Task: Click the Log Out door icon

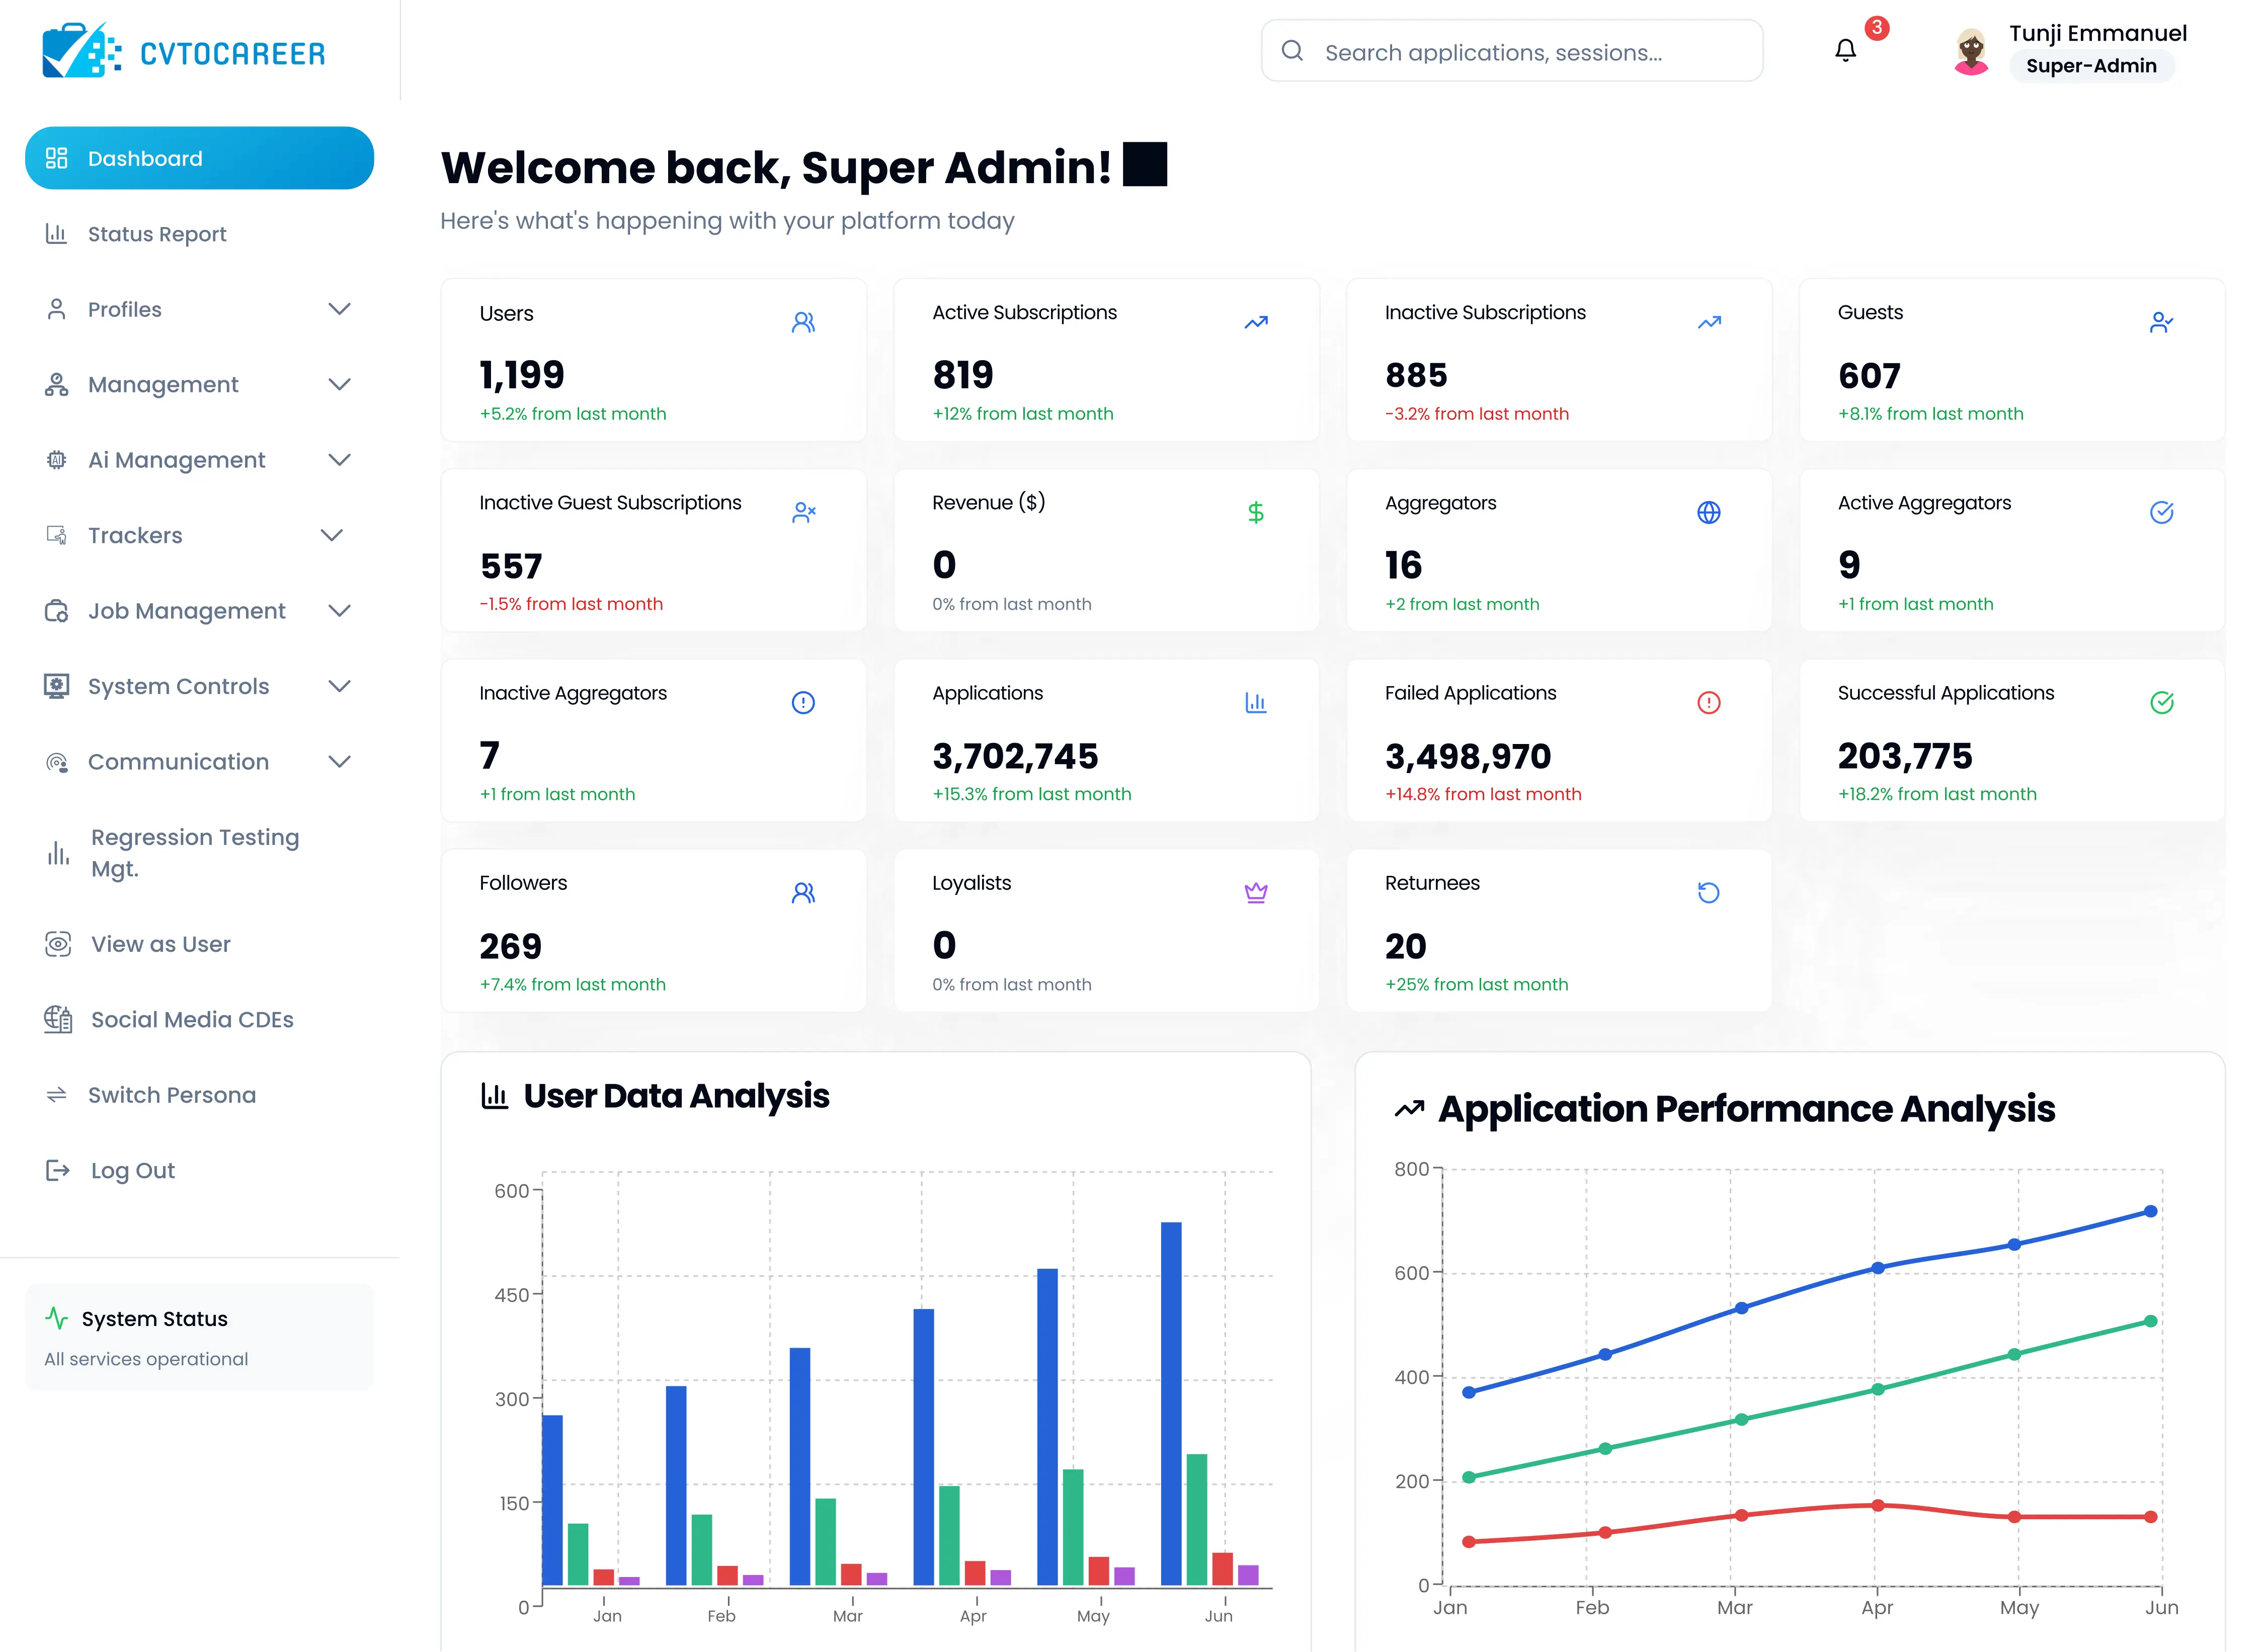Action: click(x=58, y=1170)
